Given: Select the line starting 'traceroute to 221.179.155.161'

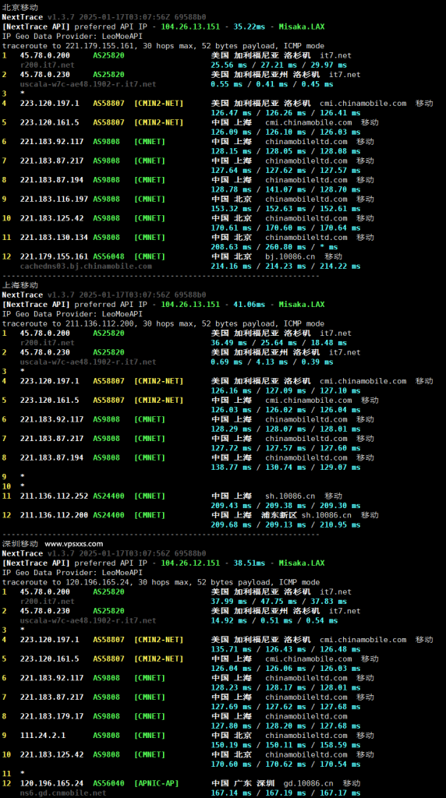Looking at the screenshot, I should click(163, 46).
